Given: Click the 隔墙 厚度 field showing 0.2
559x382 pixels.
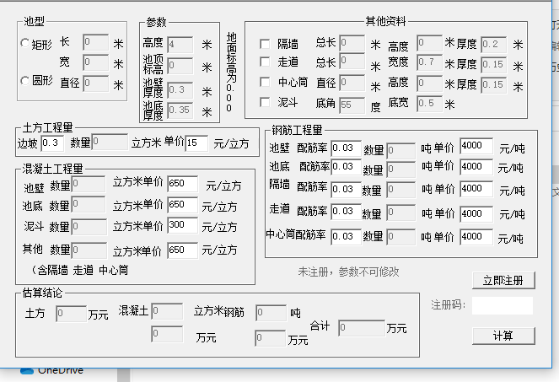Looking at the screenshot, I should click(494, 45).
